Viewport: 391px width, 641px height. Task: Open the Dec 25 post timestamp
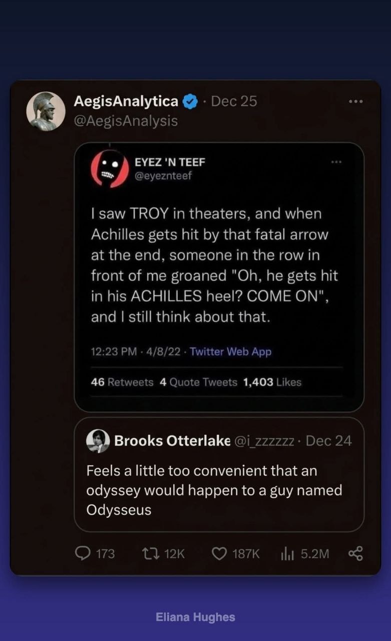click(x=234, y=101)
